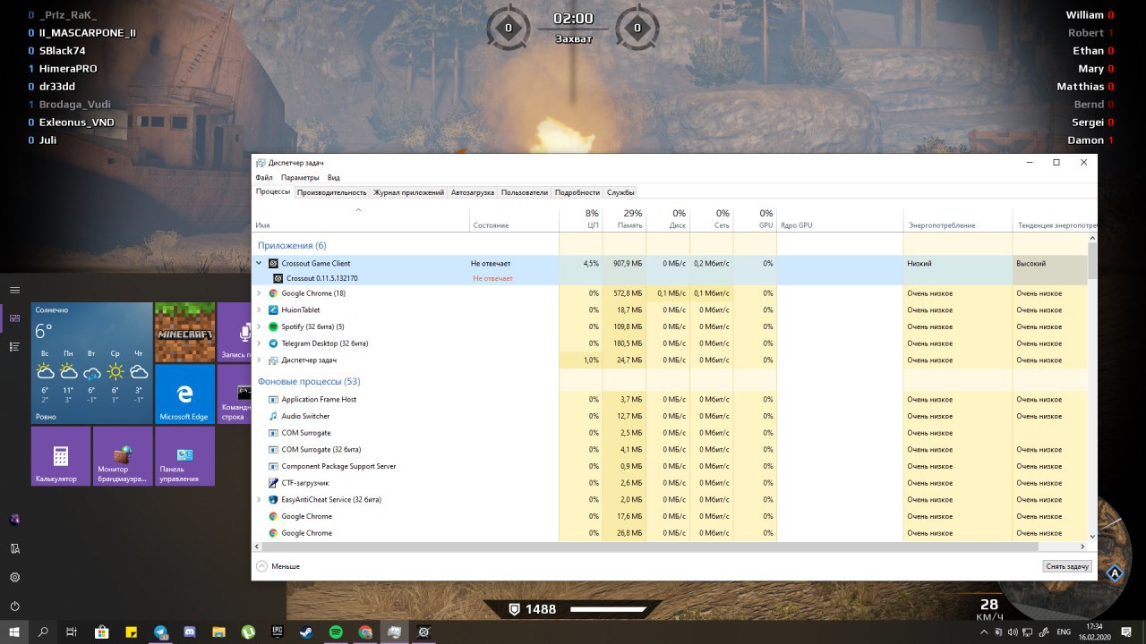This screenshot has width=1146, height=644.
Task: Expand the Start menu hamburger navigation
Action: (x=14, y=290)
